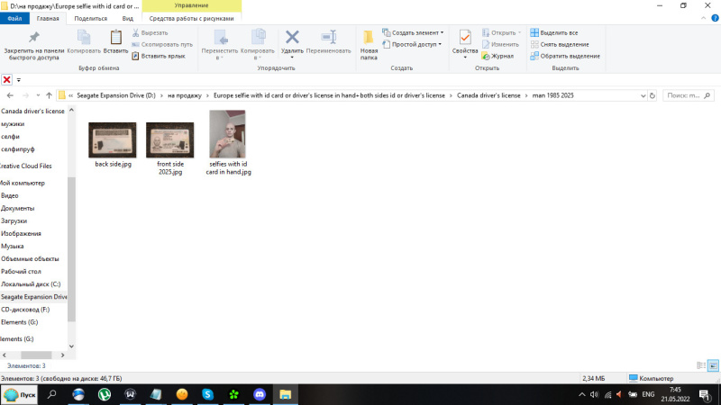721x405 pixels.
Task: Click the Удалить red X icon
Action: pyautogui.click(x=292, y=38)
